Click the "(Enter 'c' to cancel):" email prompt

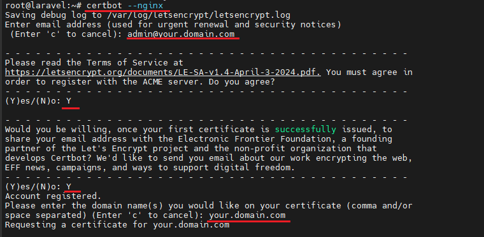66,34
